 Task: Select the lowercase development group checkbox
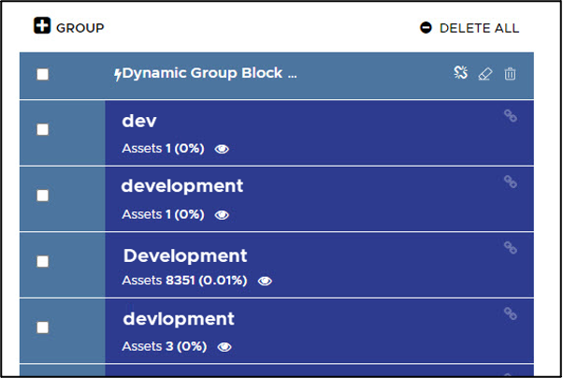coord(43,196)
